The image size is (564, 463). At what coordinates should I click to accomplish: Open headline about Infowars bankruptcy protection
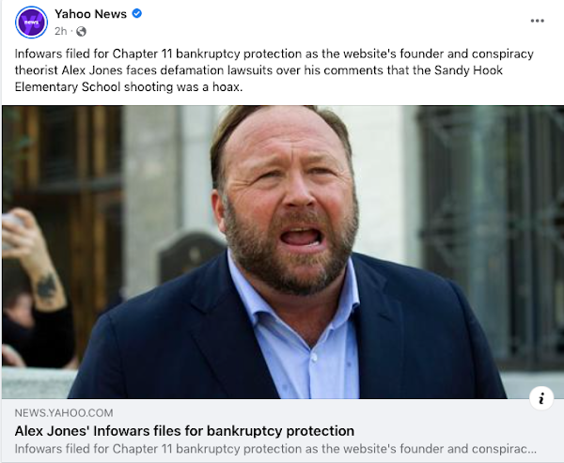coord(184,431)
